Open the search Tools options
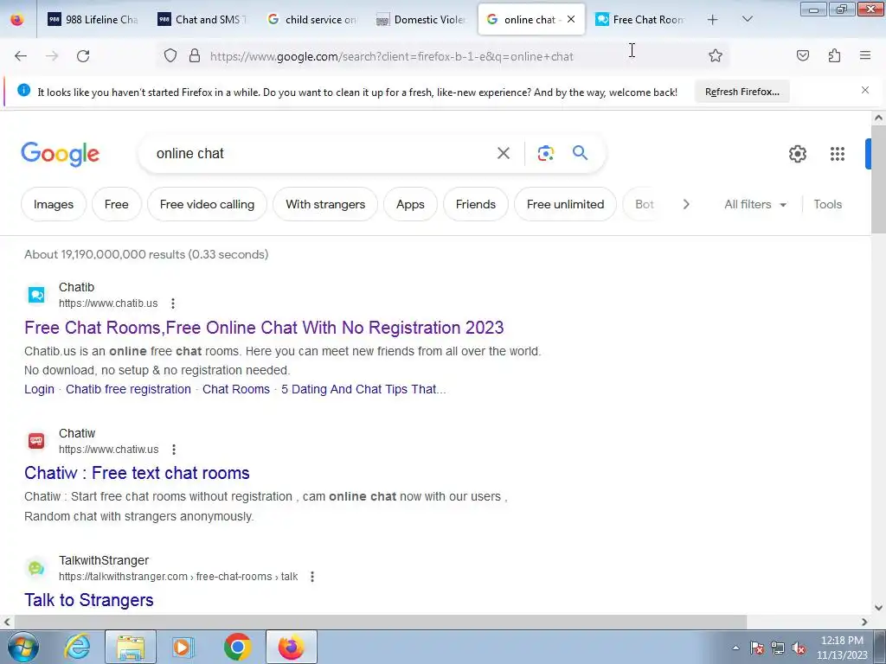Screen dimensions: 886x664 tap(828, 204)
